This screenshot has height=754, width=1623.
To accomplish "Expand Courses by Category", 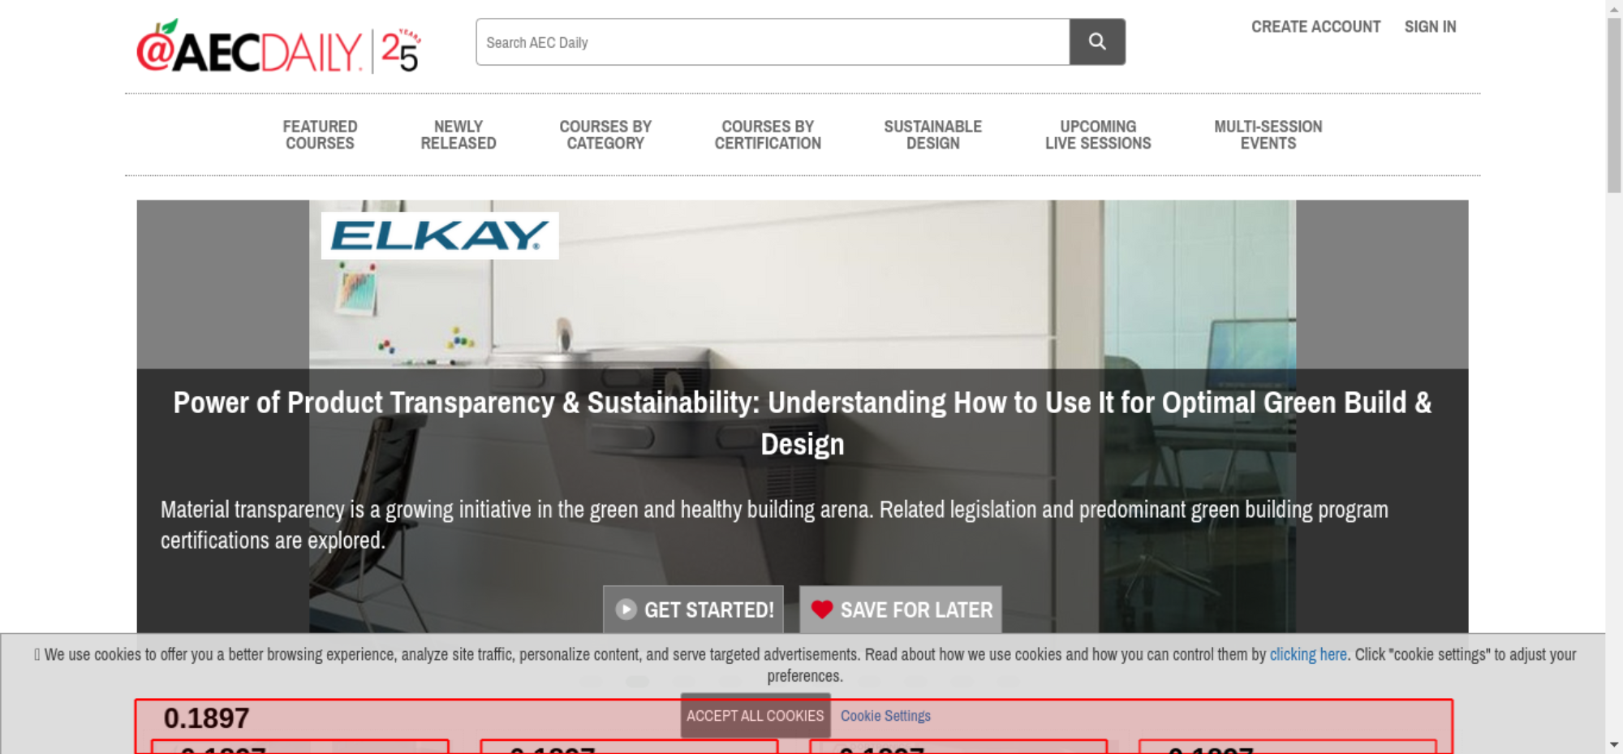I will click(605, 135).
